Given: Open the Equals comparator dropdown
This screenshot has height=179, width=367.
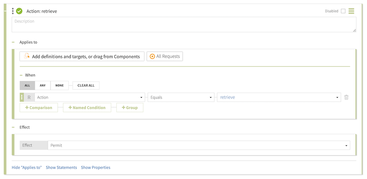Looking at the screenshot, I should [x=181, y=97].
